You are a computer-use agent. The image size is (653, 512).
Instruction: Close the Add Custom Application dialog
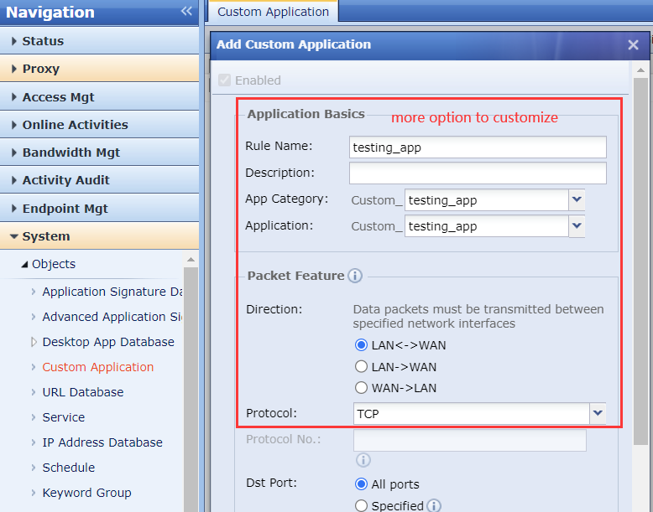[634, 45]
